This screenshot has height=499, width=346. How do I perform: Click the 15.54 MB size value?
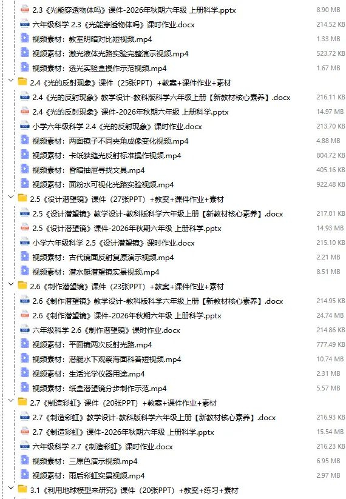coord(330,432)
